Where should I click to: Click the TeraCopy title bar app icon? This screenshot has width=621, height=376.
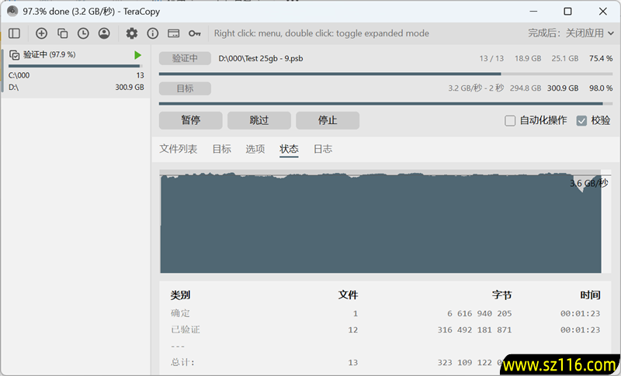pos(12,11)
